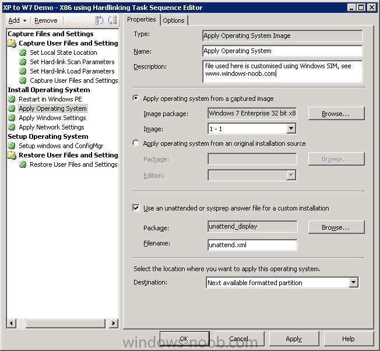Click the Capture User Files and Settings group folder icon
This screenshot has height=351, width=380.
[x=12, y=43]
